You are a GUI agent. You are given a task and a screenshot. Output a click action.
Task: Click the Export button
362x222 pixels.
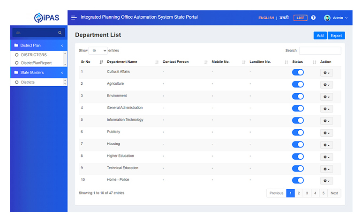coord(336,36)
